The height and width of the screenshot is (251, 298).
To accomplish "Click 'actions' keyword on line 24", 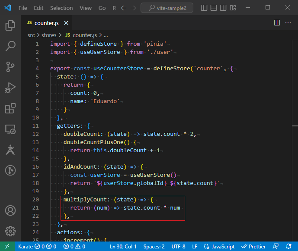I will click(x=68, y=232).
